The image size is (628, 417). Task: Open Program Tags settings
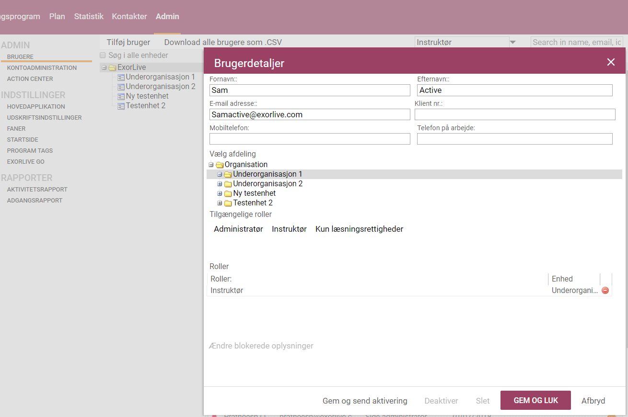click(x=30, y=151)
